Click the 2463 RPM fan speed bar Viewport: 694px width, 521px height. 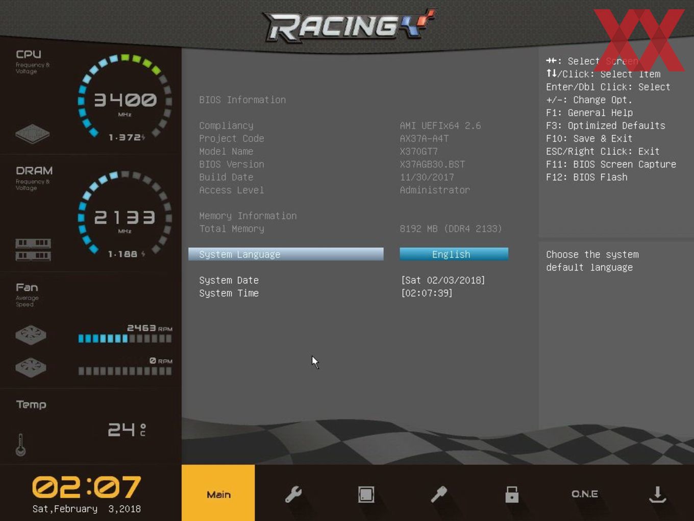point(125,338)
